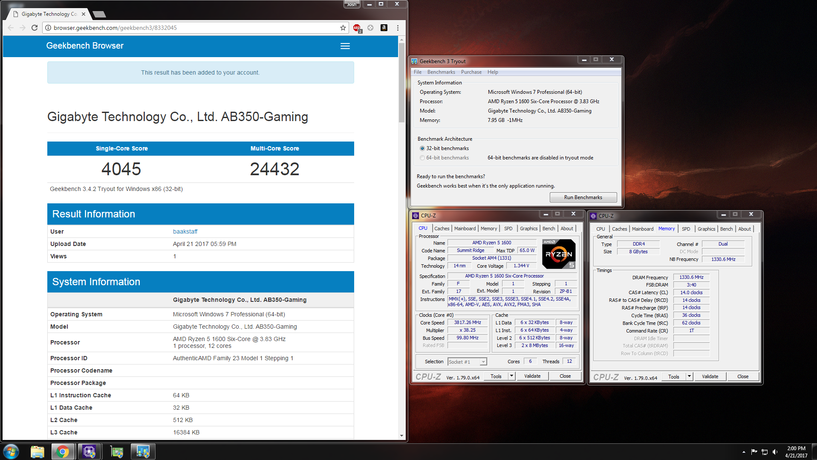Reload the Geekbench page
The width and height of the screenshot is (817, 460).
click(x=35, y=28)
